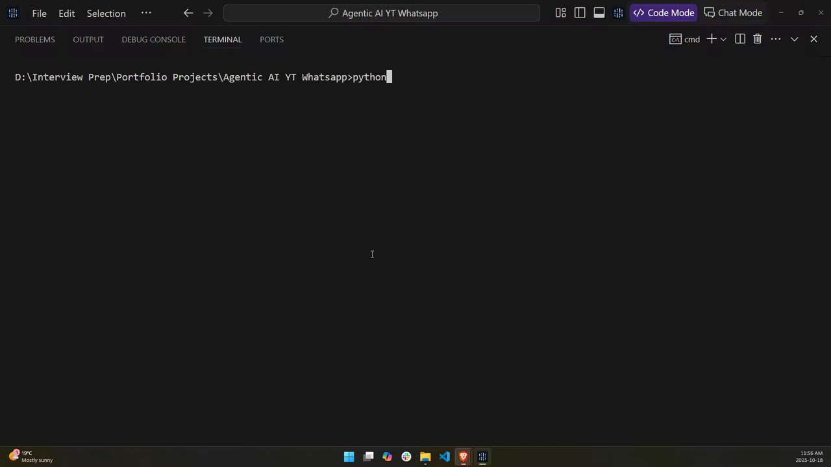Open Visual Studio Code from the taskbar

(x=444, y=457)
